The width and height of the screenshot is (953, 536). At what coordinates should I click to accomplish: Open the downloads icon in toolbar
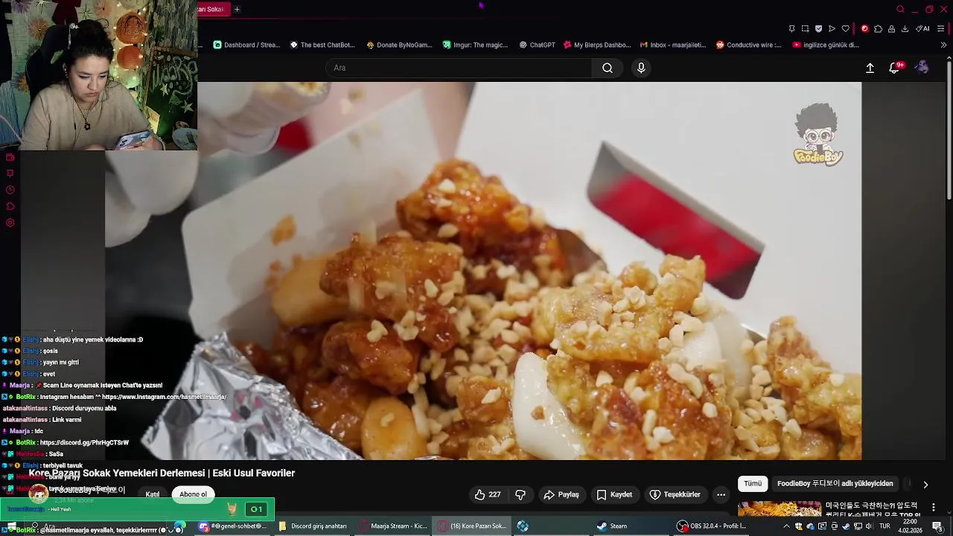[x=905, y=29]
